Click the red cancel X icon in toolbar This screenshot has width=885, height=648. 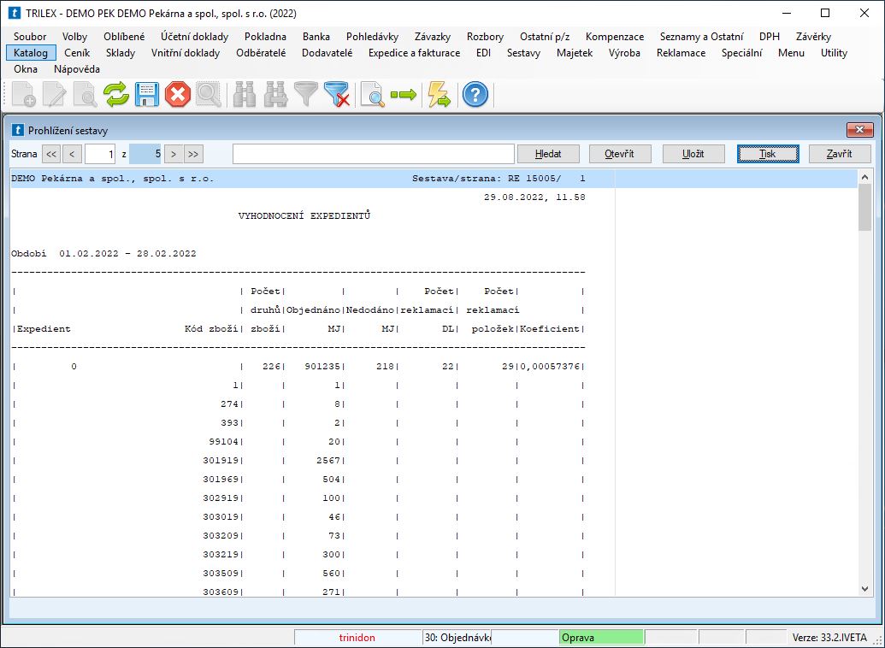click(178, 94)
